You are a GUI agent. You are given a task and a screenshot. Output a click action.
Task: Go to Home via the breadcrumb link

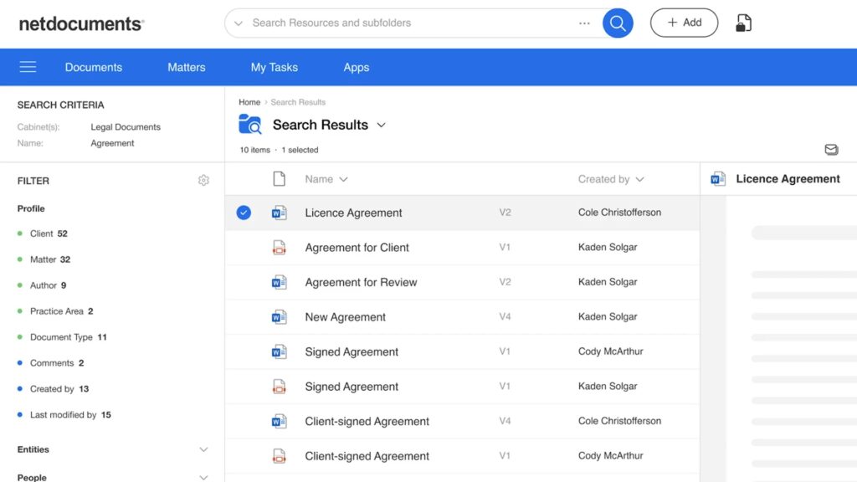click(x=249, y=101)
